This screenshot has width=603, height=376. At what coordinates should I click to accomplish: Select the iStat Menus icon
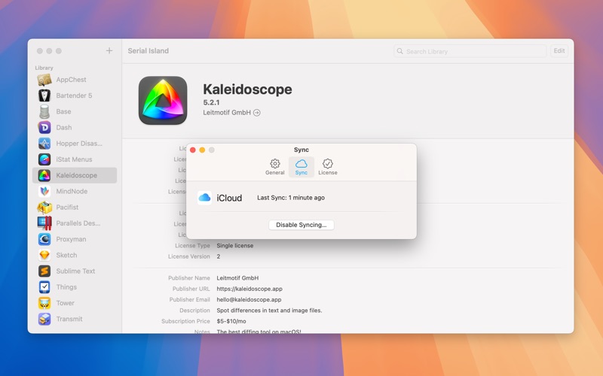tap(44, 159)
